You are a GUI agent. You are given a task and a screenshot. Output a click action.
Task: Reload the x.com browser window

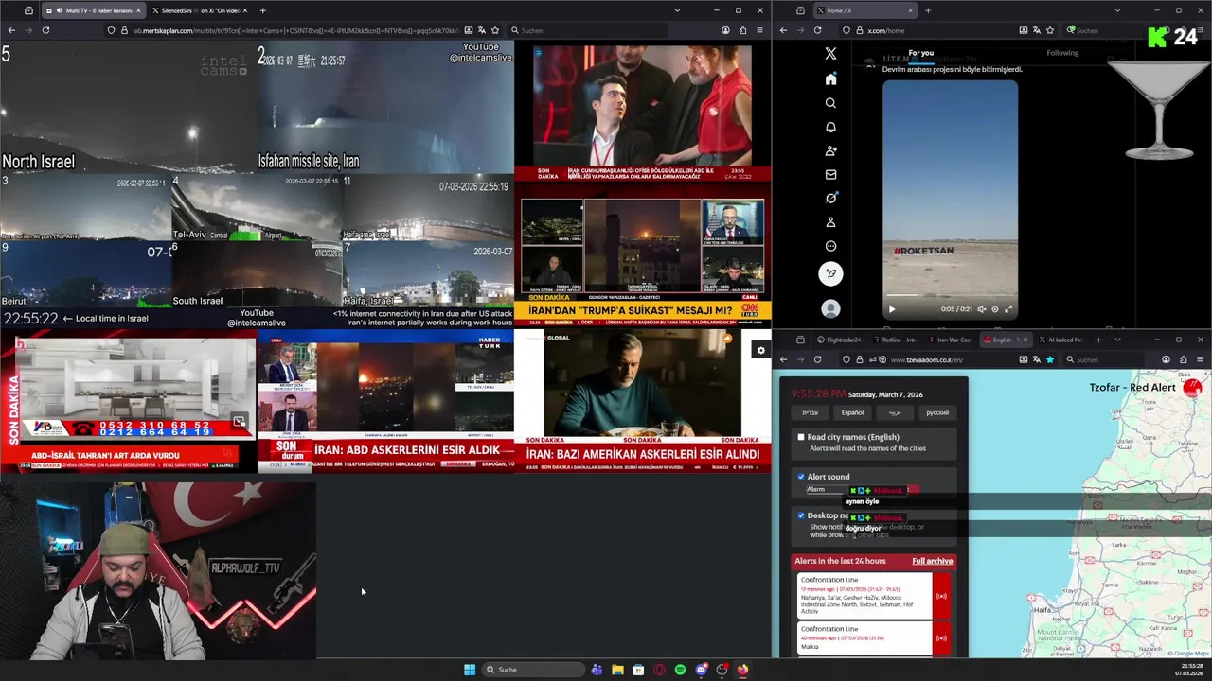(816, 30)
